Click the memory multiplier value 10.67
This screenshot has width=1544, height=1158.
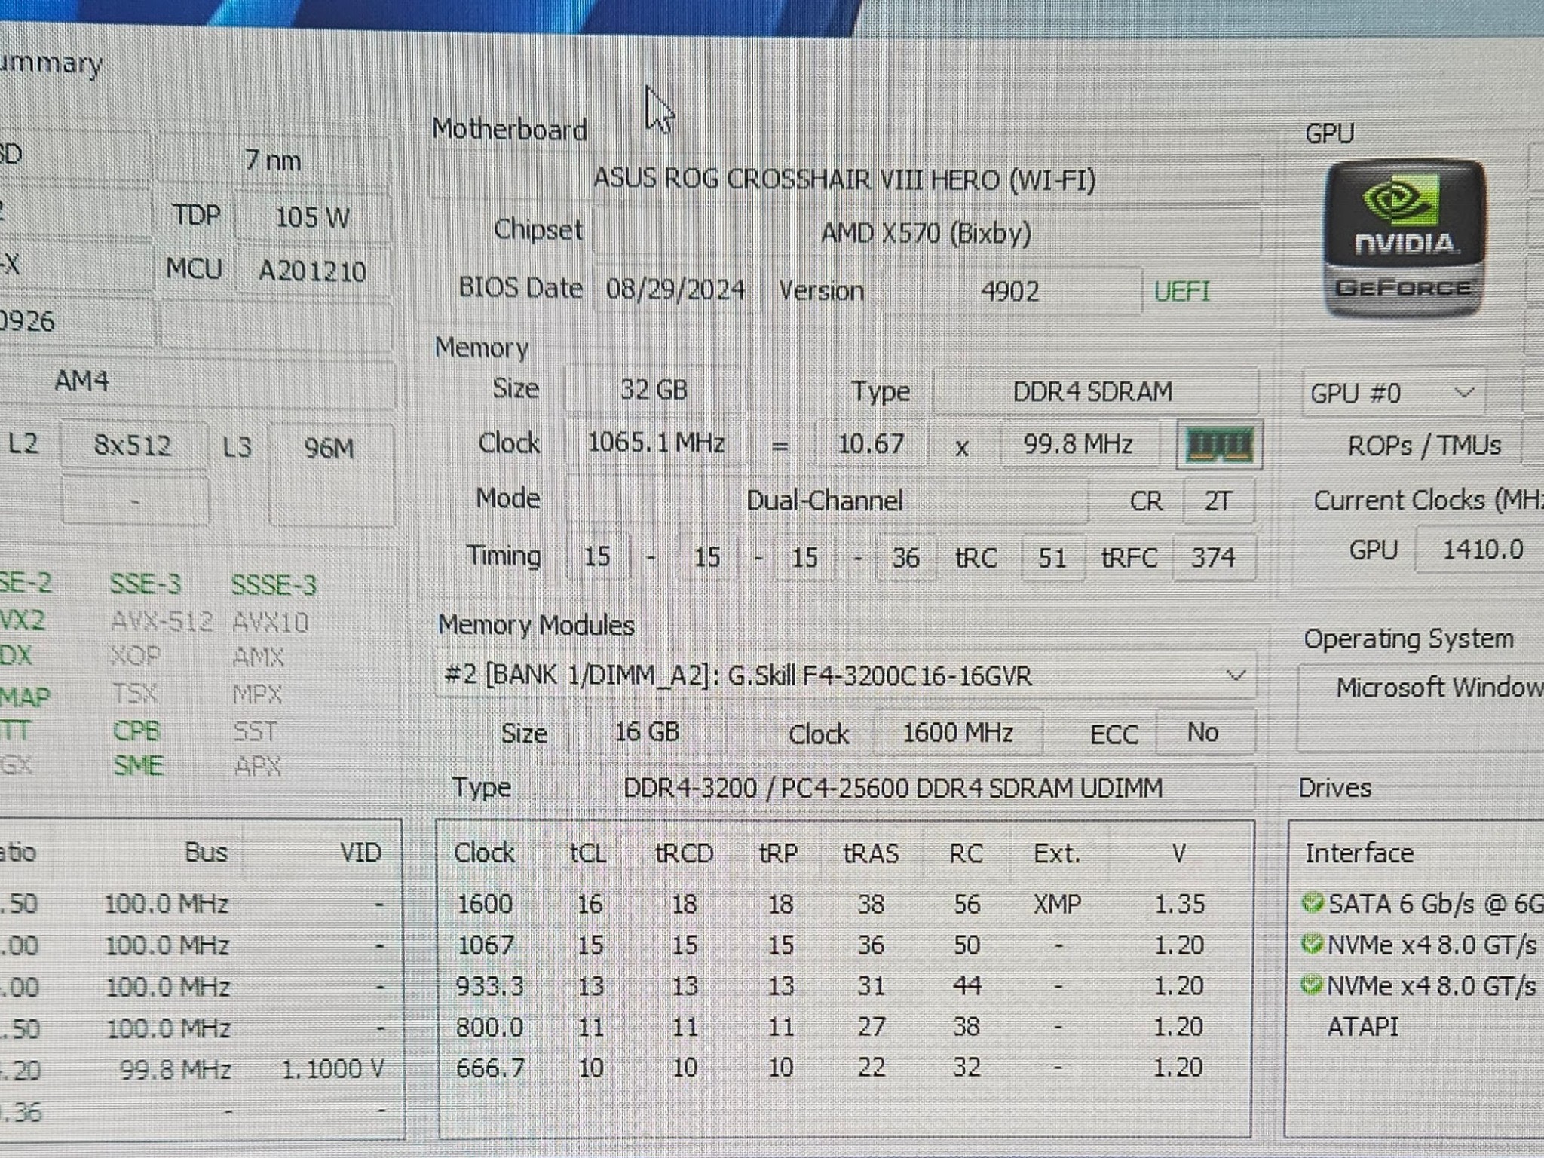[x=871, y=443]
